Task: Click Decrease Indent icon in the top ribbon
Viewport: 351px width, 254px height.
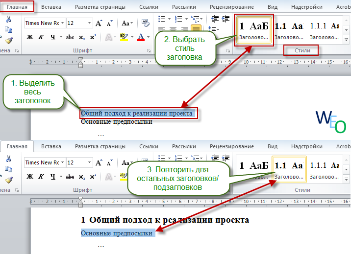Action: (215, 19)
